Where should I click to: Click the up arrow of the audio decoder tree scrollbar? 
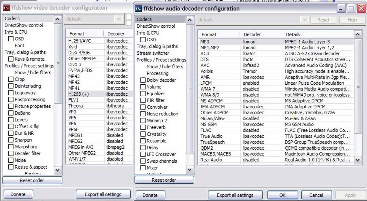190,20
